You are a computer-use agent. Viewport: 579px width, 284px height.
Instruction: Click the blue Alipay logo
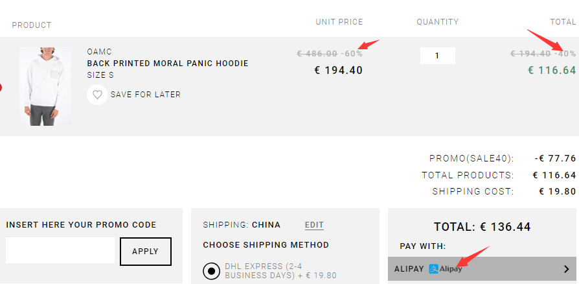click(x=446, y=269)
